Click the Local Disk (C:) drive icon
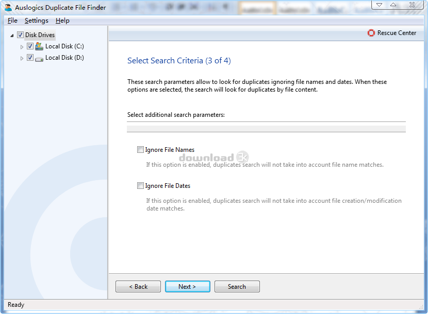This screenshot has width=428, height=314. click(39, 46)
